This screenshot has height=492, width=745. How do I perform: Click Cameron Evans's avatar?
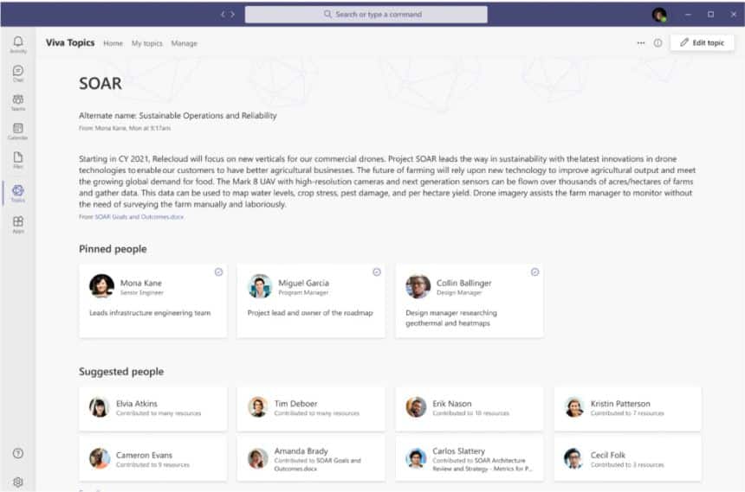coord(100,458)
